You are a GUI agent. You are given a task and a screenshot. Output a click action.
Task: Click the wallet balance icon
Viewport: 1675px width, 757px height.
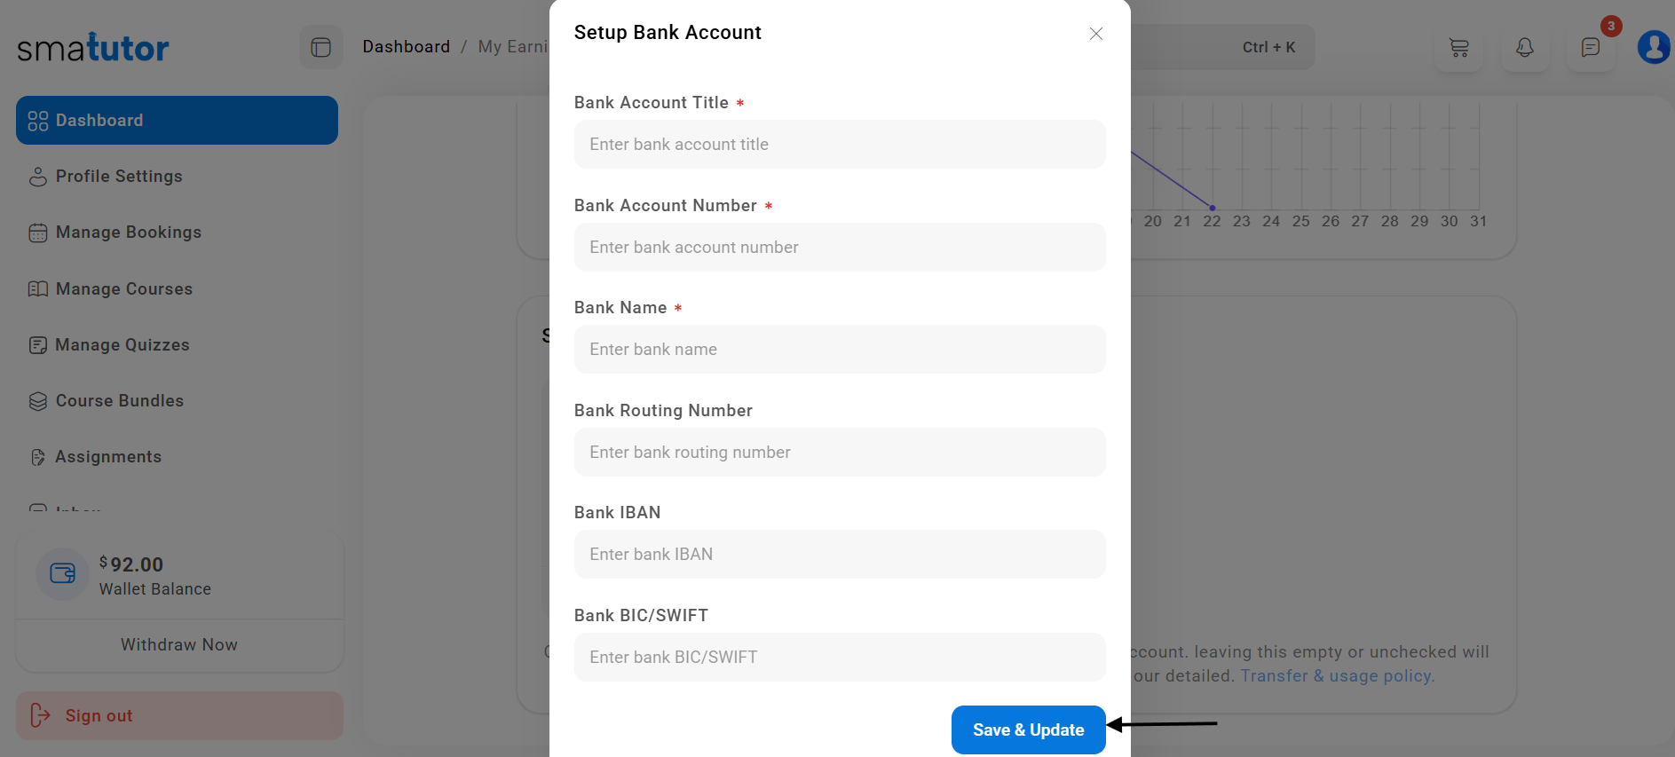coord(62,574)
